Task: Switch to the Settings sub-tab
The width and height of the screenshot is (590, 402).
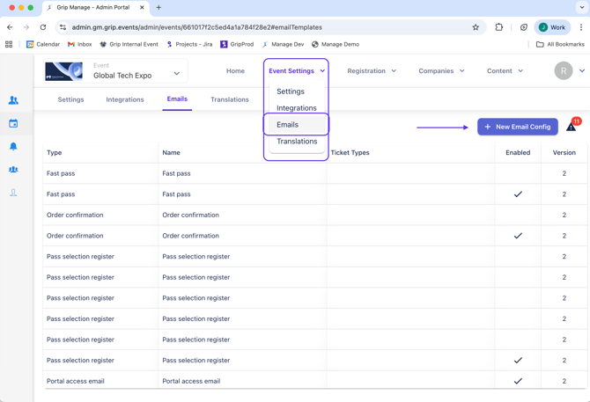Action: [x=70, y=99]
